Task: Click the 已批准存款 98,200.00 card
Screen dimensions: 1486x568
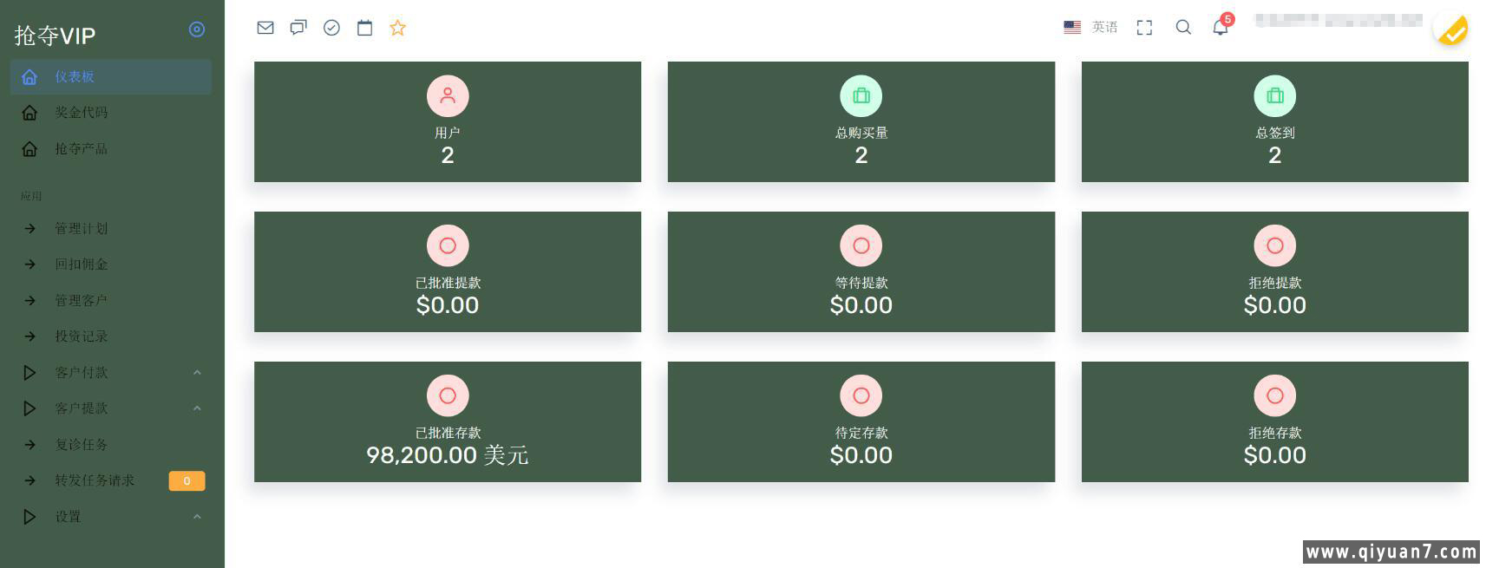Action: (x=447, y=422)
